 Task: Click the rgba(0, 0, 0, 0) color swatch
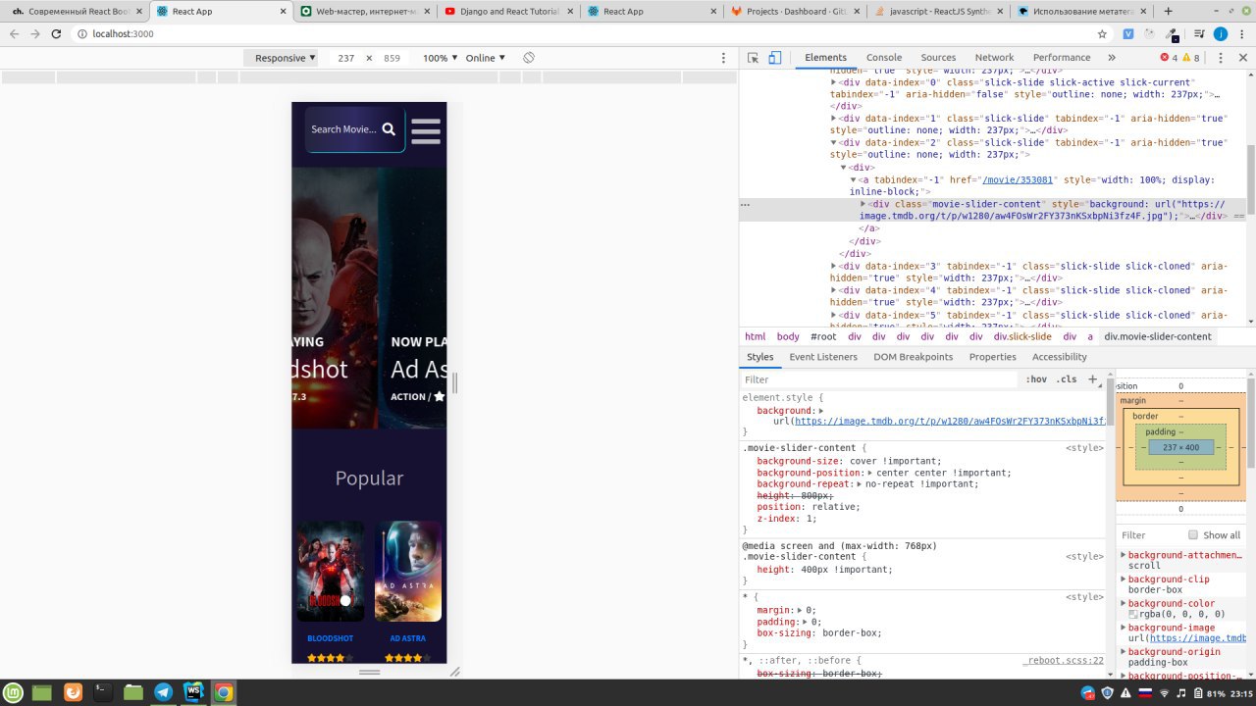pos(1132,614)
